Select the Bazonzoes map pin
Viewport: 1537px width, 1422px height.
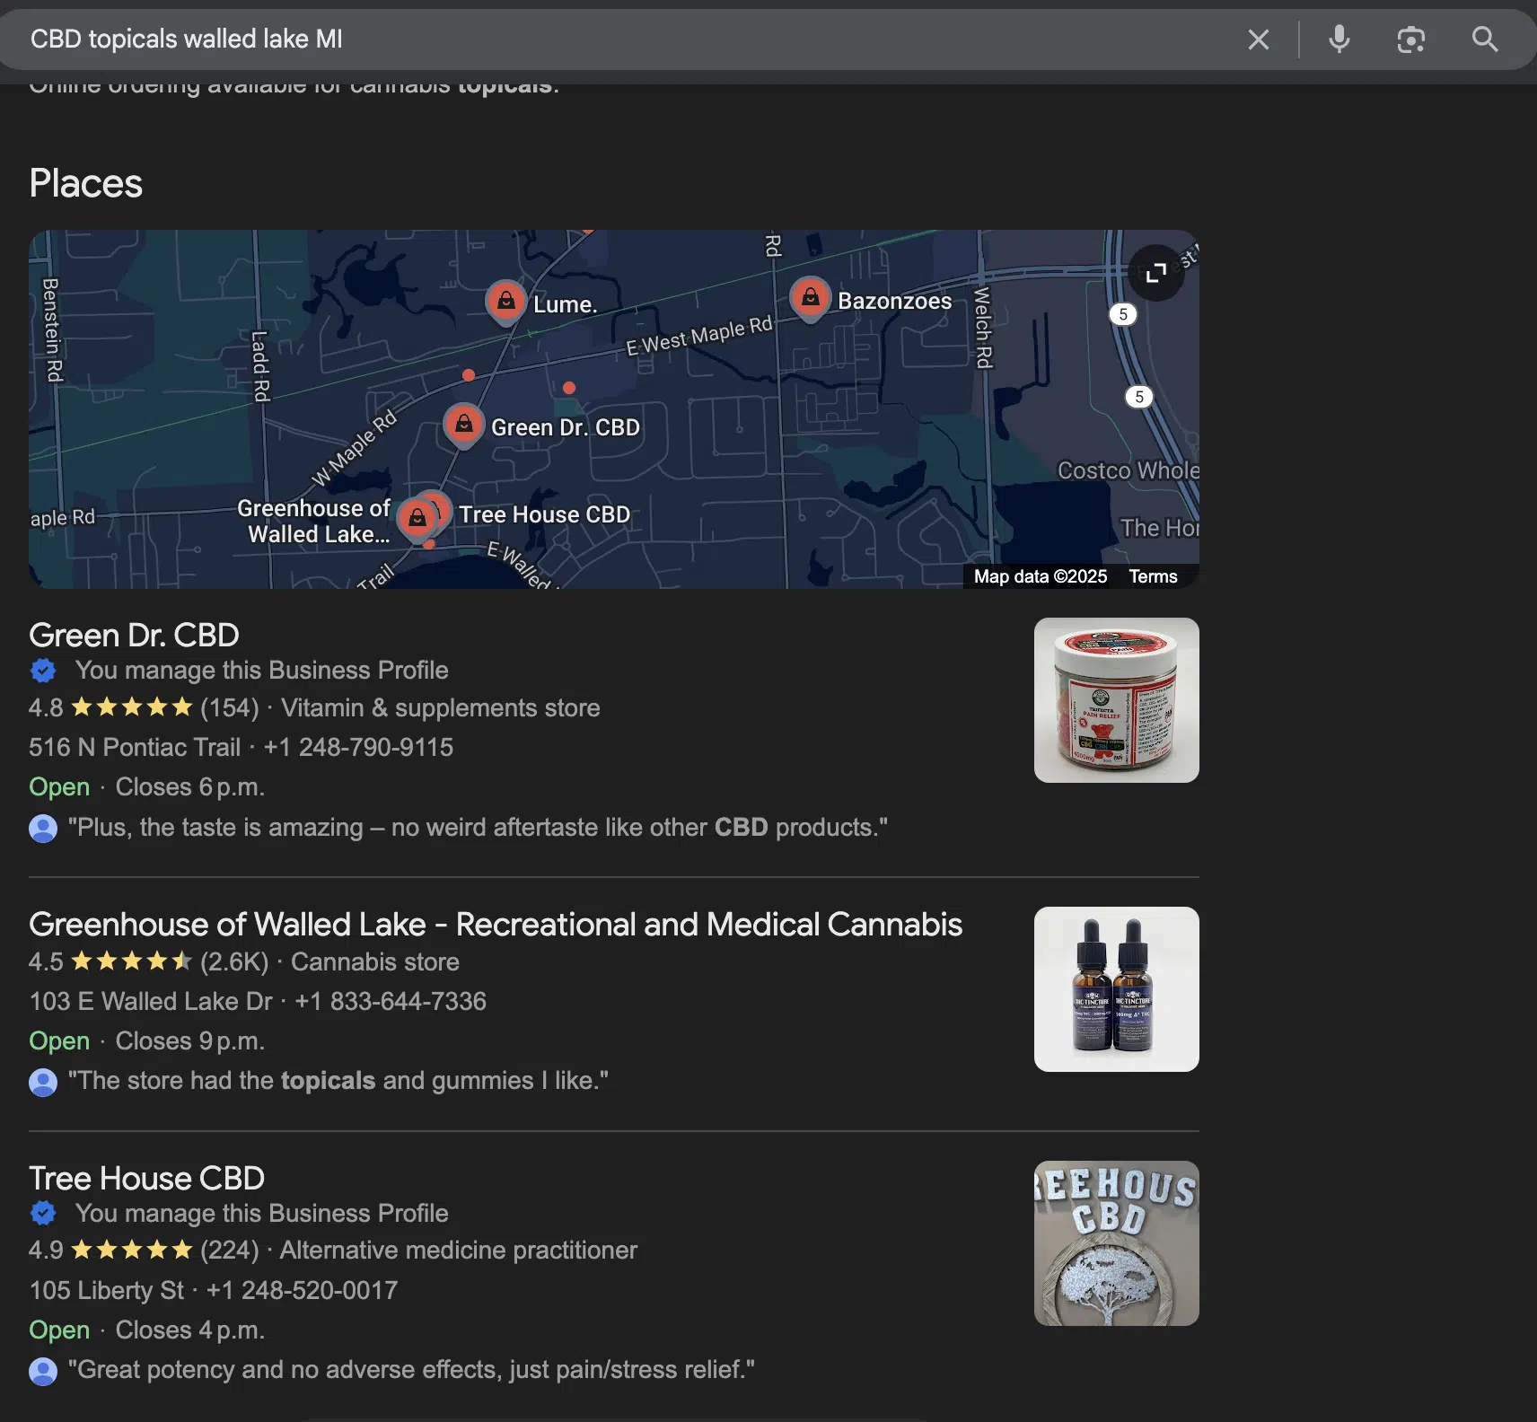(x=810, y=298)
